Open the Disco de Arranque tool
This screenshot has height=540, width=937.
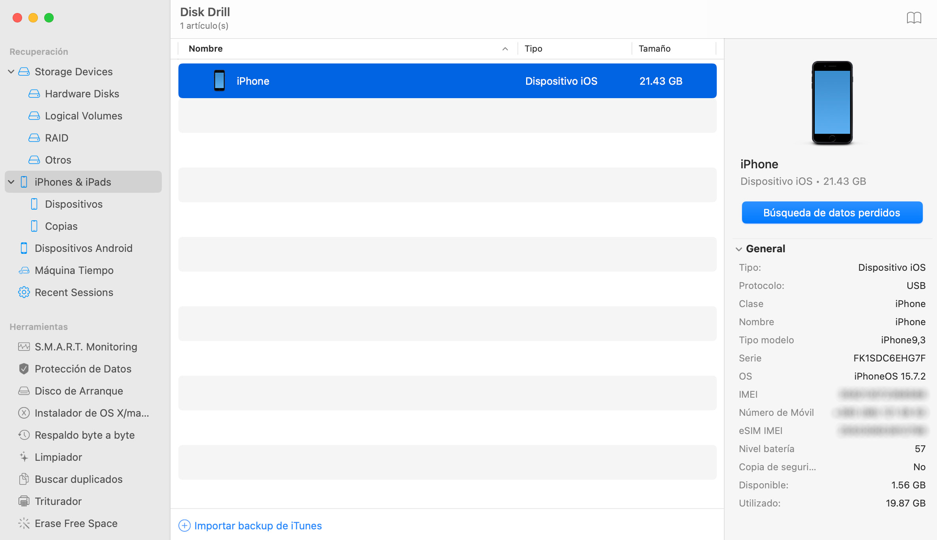point(79,391)
